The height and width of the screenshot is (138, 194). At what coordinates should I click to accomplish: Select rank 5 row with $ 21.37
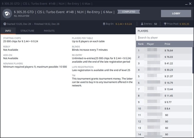pos(164,76)
